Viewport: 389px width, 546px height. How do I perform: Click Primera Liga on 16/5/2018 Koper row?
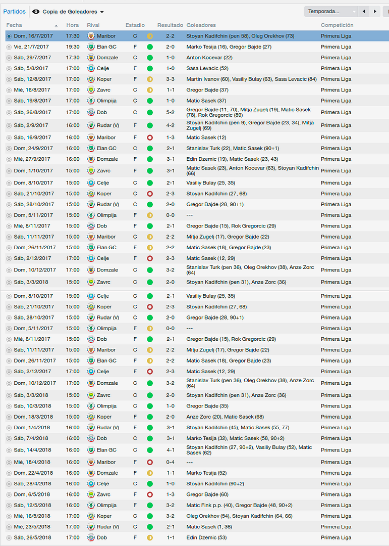pyautogui.click(x=336, y=516)
